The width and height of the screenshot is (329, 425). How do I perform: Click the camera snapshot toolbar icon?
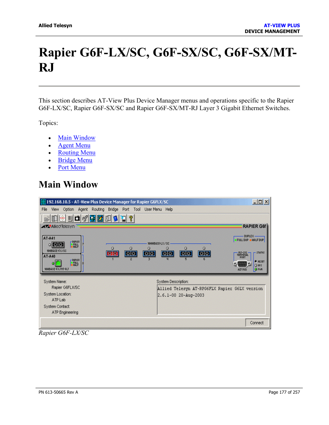click(77, 219)
